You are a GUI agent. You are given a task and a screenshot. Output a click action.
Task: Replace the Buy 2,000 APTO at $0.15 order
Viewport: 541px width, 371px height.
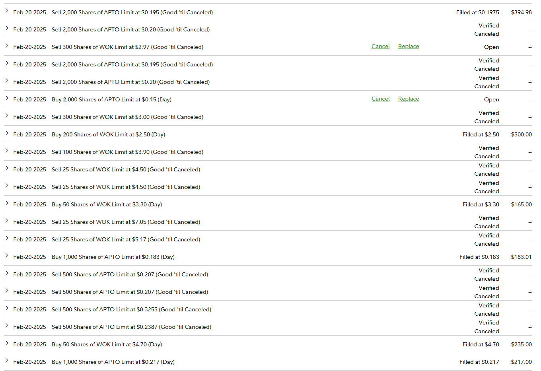click(x=409, y=99)
